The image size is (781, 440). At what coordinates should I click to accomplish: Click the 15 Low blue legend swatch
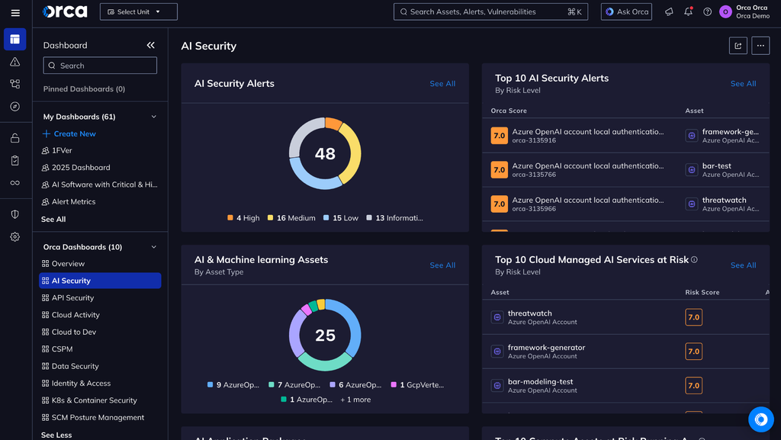pos(326,217)
